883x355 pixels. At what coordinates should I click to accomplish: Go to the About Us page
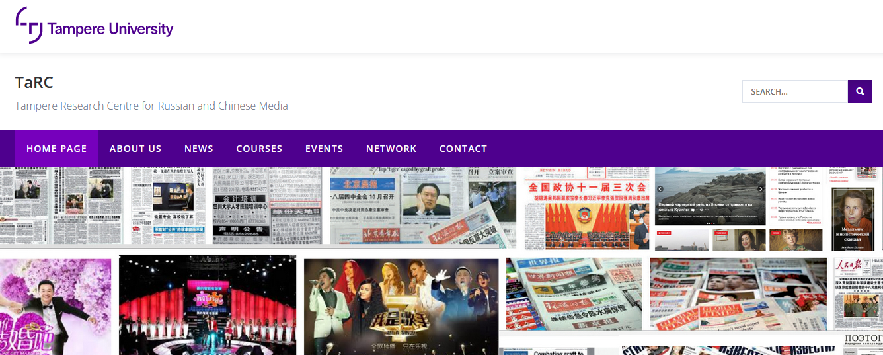135,149
